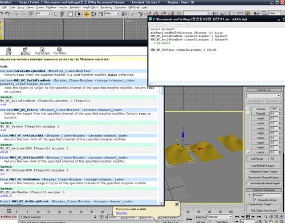Activate the Select and Rotate tool
Image resolution: width=285 pixels, height=223 pixels.
[93, 14]
